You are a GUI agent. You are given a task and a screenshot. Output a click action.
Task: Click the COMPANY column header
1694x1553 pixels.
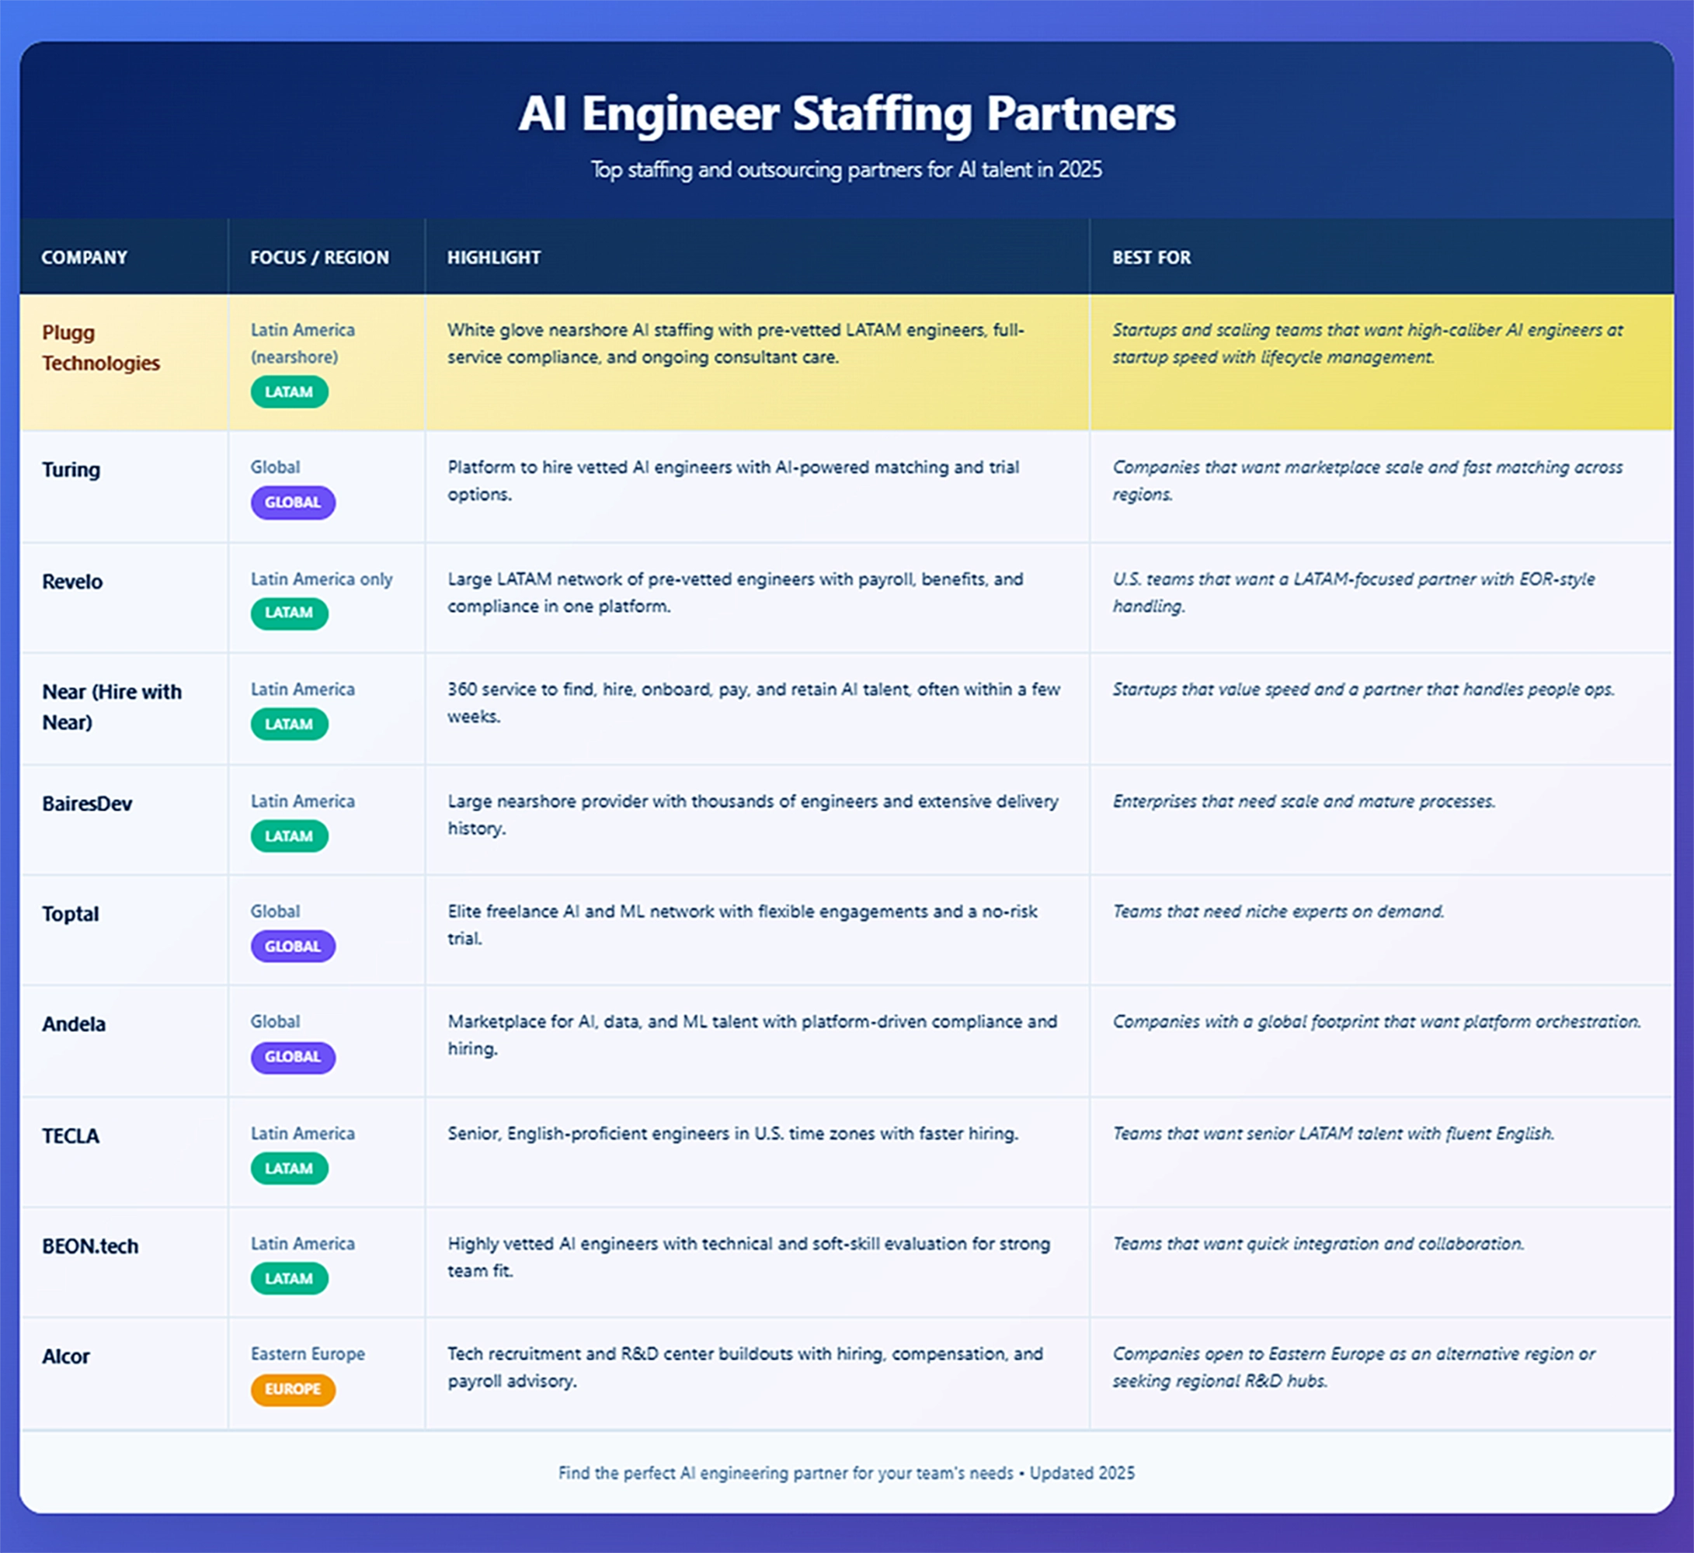tap(84, 257)
